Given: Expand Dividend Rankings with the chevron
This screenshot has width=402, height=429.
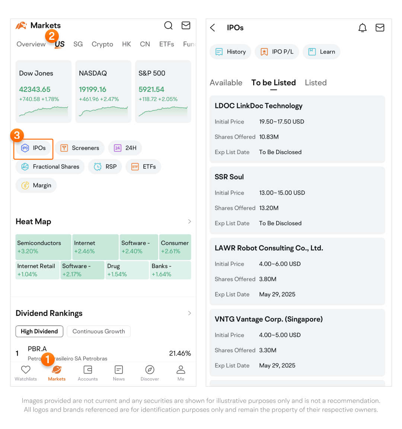Looking at the screenshot, I should click(189, 313).
